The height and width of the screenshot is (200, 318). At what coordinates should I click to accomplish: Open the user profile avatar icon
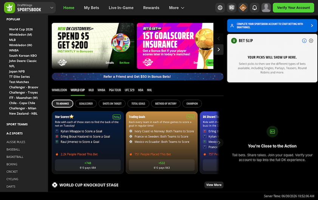tap(266, 8)
